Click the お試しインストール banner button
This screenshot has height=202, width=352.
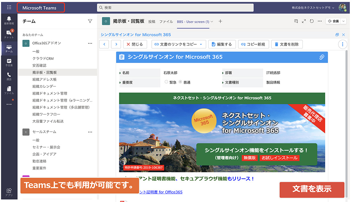point(279,158)
